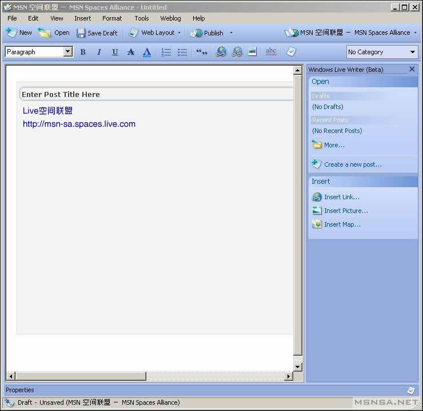The height and width of the screenshot is (411, 423).
Task: Click the horizontal scrollbar right arrow
Action: tap(289, 376)
